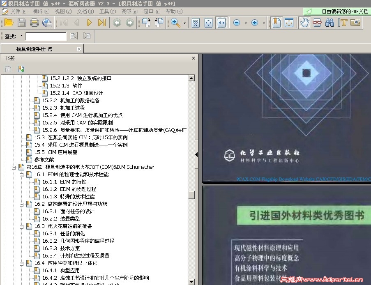Jump to last page
Viewport: 371px width, 285px height.
[x=102, y=23]
